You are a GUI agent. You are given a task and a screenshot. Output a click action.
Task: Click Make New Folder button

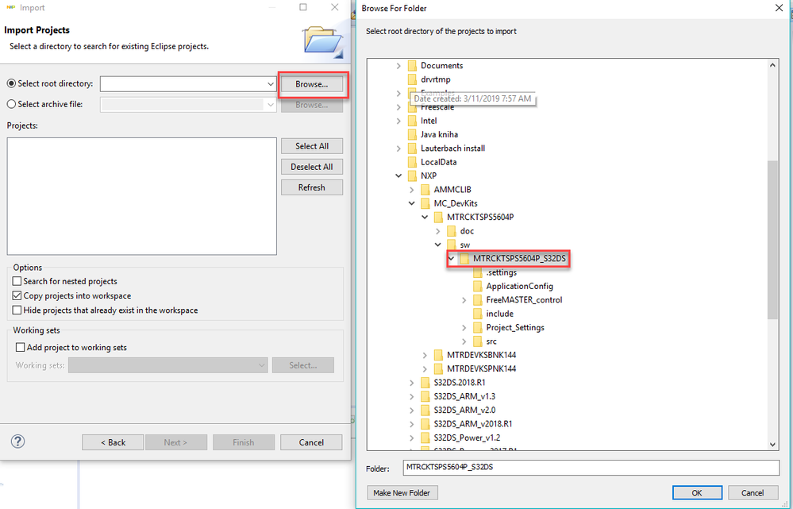click(x=402, y=493)
